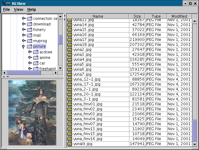Click the JPEG icon beside yuna14.jpg
The image size is (199, 150).
[x=70, y=25]
